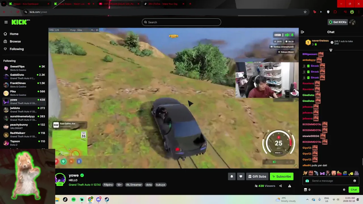Open browser three-dot menu
Image resolution: width=363 pixels, height=204 pixels.
[x=359, y=12]
